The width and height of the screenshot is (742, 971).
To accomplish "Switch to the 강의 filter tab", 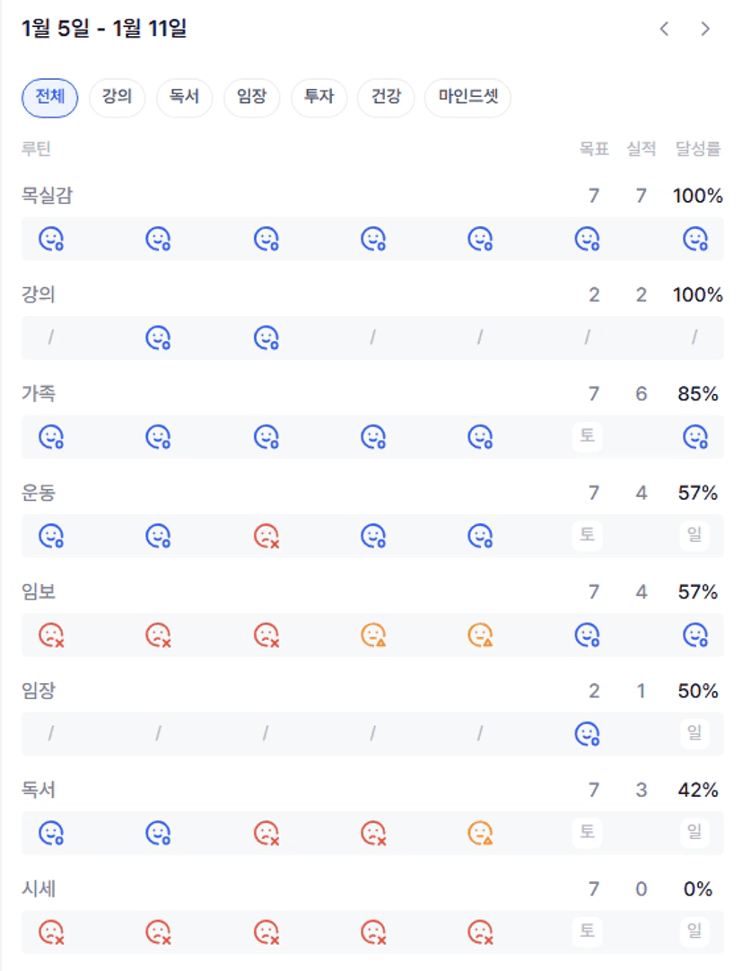I will 117,97.
